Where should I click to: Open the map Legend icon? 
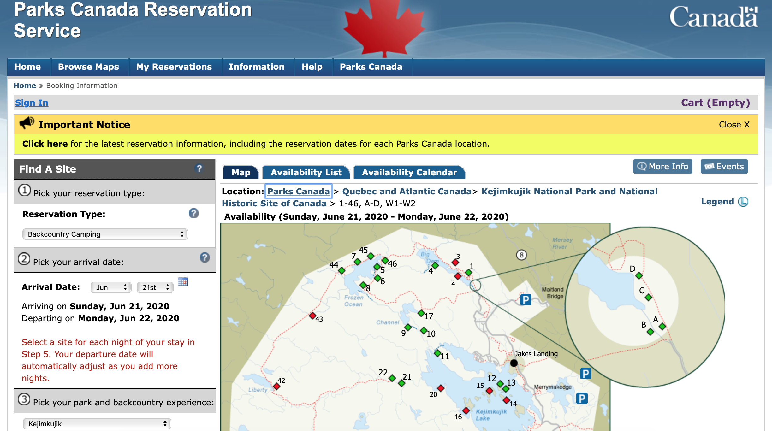pyautogui.click(x=743, y=202)
